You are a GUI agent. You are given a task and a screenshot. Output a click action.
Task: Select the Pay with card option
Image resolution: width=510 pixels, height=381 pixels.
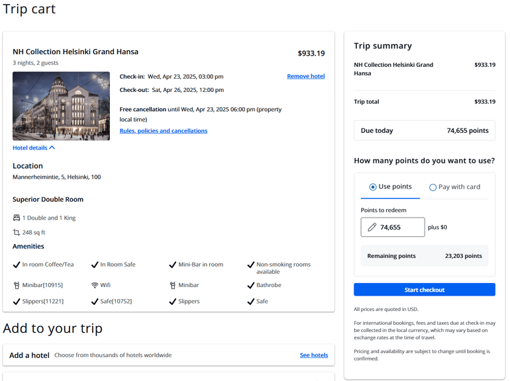(x=433, y=187)
